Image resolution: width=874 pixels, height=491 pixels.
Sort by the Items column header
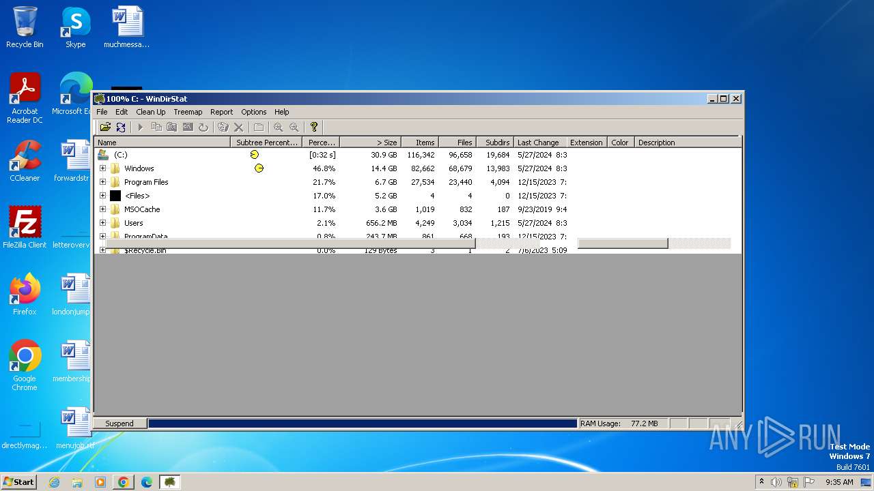419,143
